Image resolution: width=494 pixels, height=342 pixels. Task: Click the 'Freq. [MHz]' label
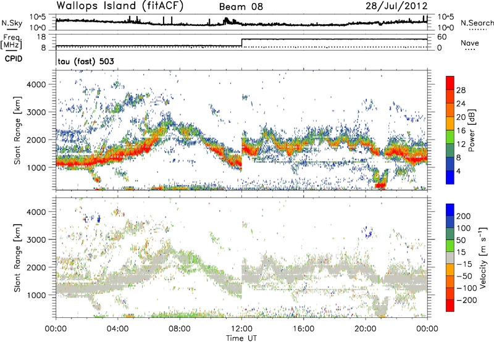pyautogui.click(x=11, y=42)
